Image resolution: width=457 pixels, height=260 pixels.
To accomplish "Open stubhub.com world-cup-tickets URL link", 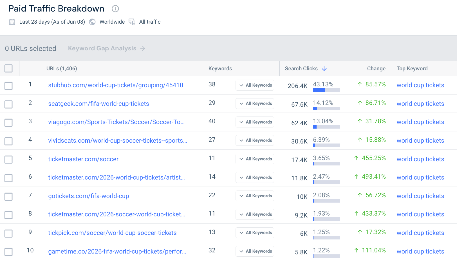I will pyautogui.click(x=116, y=85).
